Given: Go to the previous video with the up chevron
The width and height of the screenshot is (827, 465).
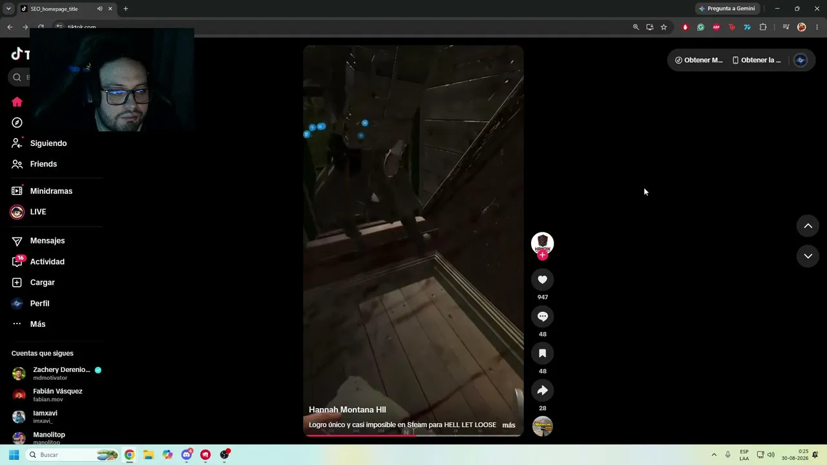Looking at the screenshot, I should pyautogui.click(x=808, y=225).
